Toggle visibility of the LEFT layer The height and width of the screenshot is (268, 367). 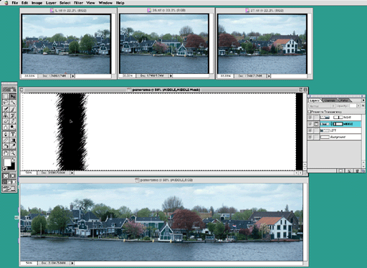click(310, 130)
